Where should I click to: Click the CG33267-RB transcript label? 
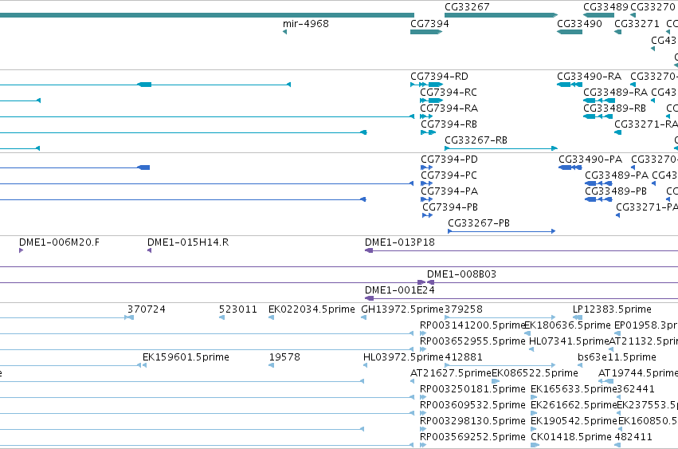(476, 140)
